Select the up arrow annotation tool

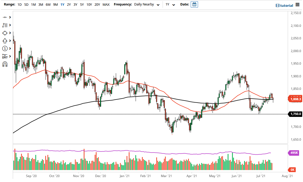5,41
